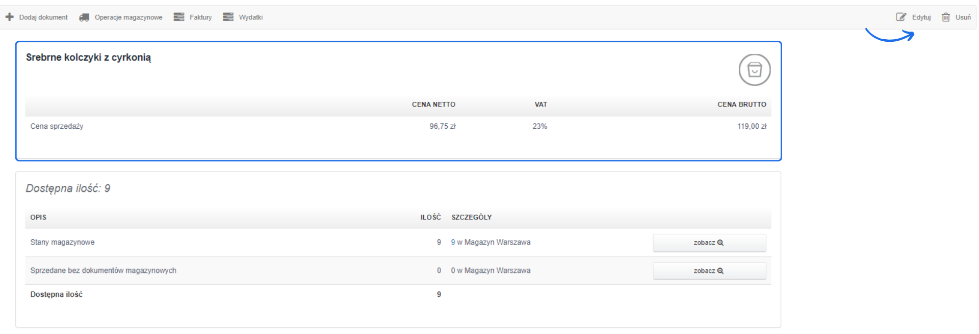Screen dimensions: 979x334
Task: Click the truck icon for Operacje magazynowe
Action: [x=84, y=17]
